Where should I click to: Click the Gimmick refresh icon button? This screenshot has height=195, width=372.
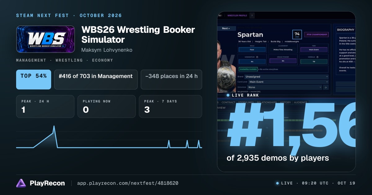point(326,87)
